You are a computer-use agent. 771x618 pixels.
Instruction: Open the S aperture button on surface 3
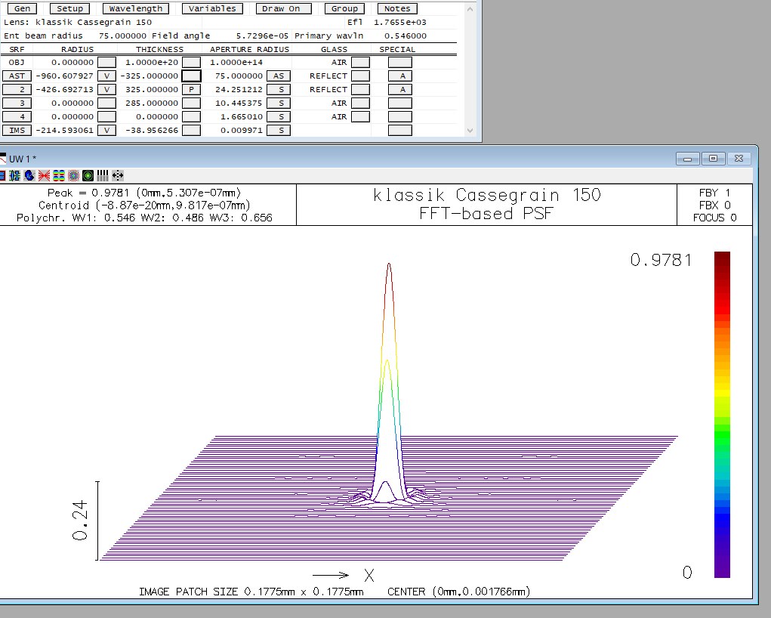click(279, 103)
